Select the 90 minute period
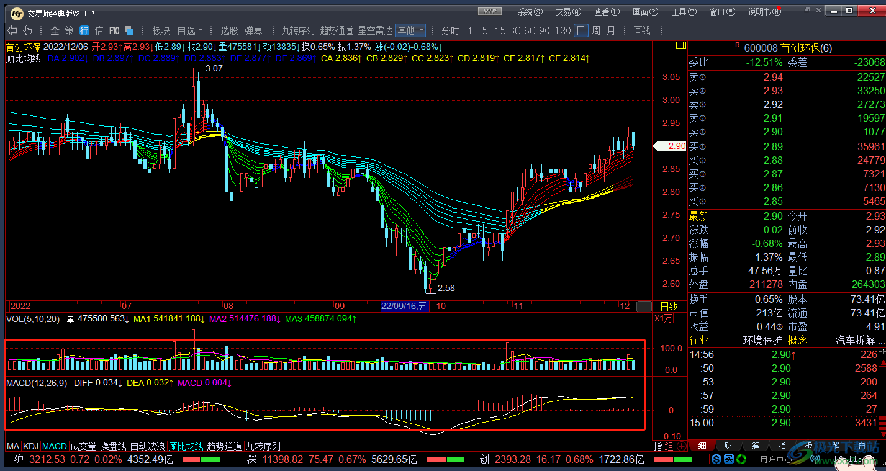886x471 pixels. pos(545,30)
